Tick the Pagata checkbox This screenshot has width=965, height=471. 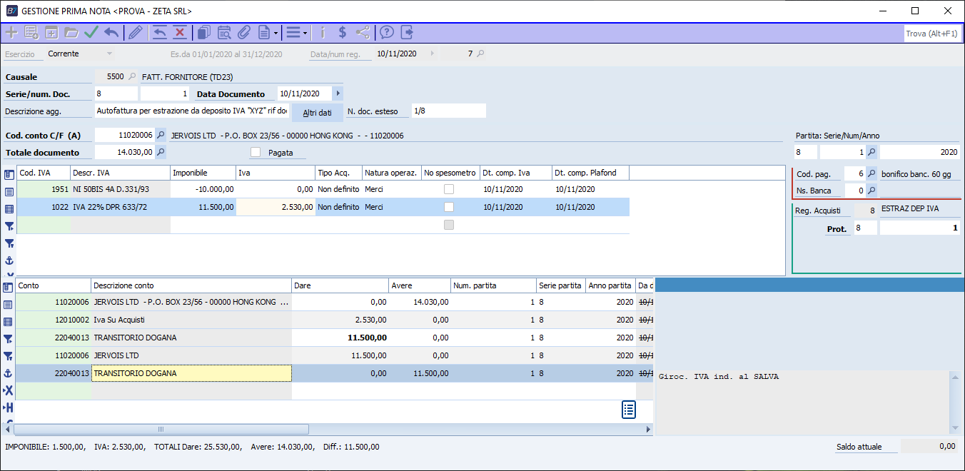(x=256, y=152)
